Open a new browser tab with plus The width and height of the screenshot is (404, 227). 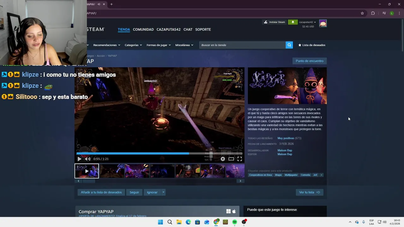point(111,4)
